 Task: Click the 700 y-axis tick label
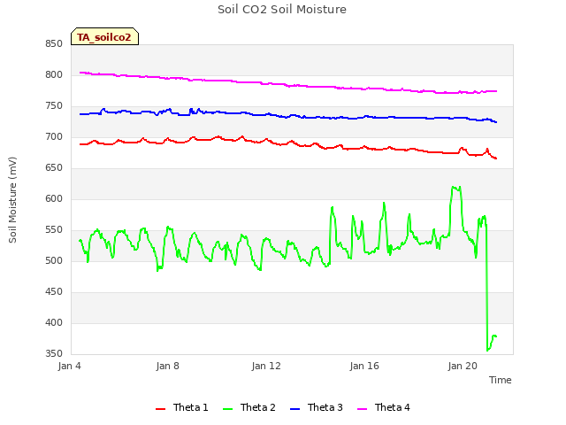click(x=54, y=137)
